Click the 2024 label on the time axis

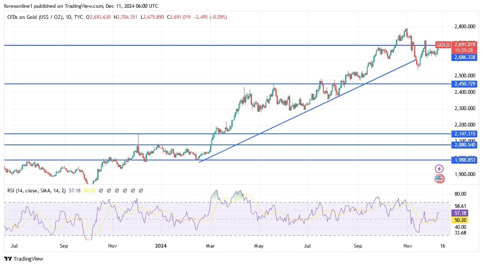click(160, 246)
